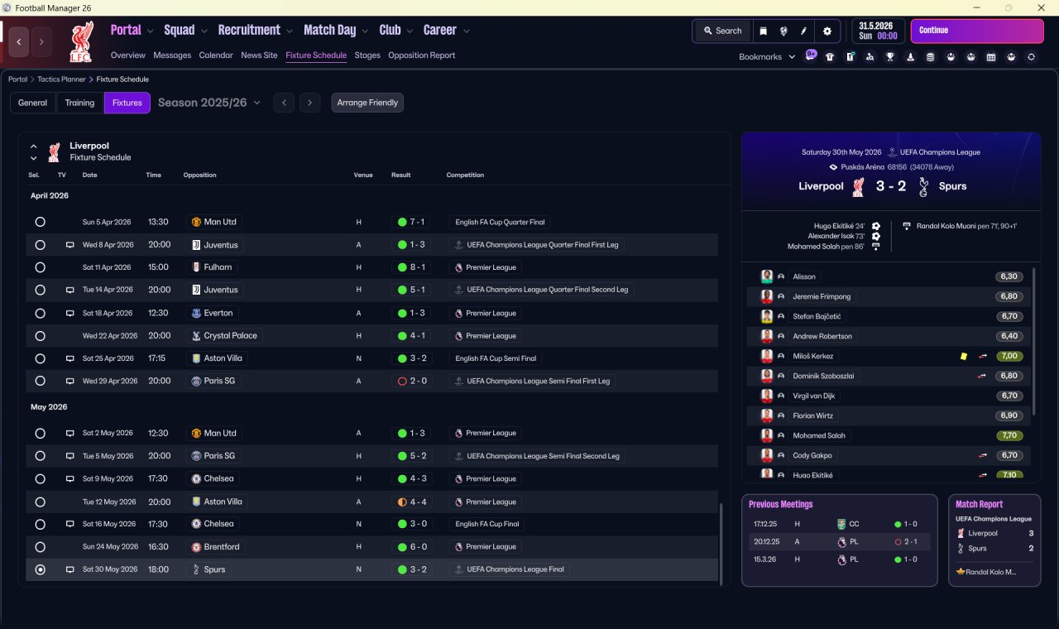Open the Bookmarks dropdown
This screenshot has height=629, width=1059.
tap(767, 57)
